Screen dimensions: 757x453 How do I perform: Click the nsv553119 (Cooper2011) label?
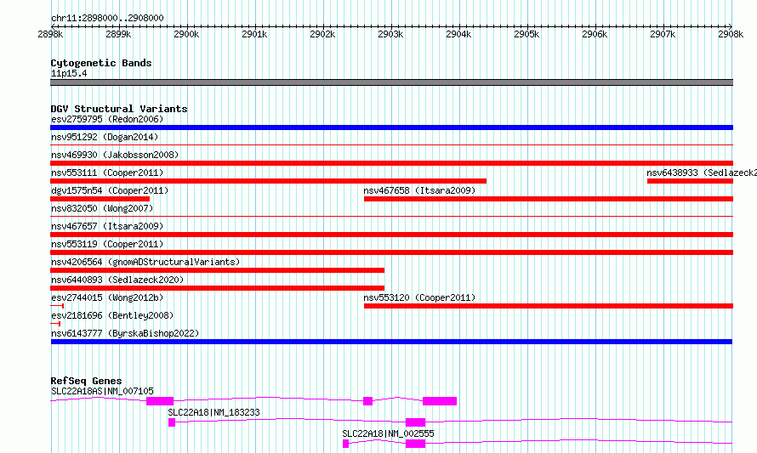tap(107, 244)
